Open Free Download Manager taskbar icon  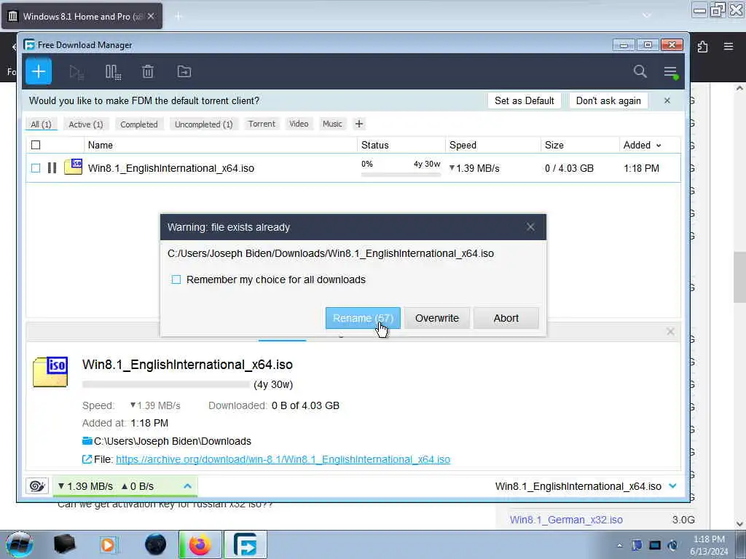click(x=245, y=544)
